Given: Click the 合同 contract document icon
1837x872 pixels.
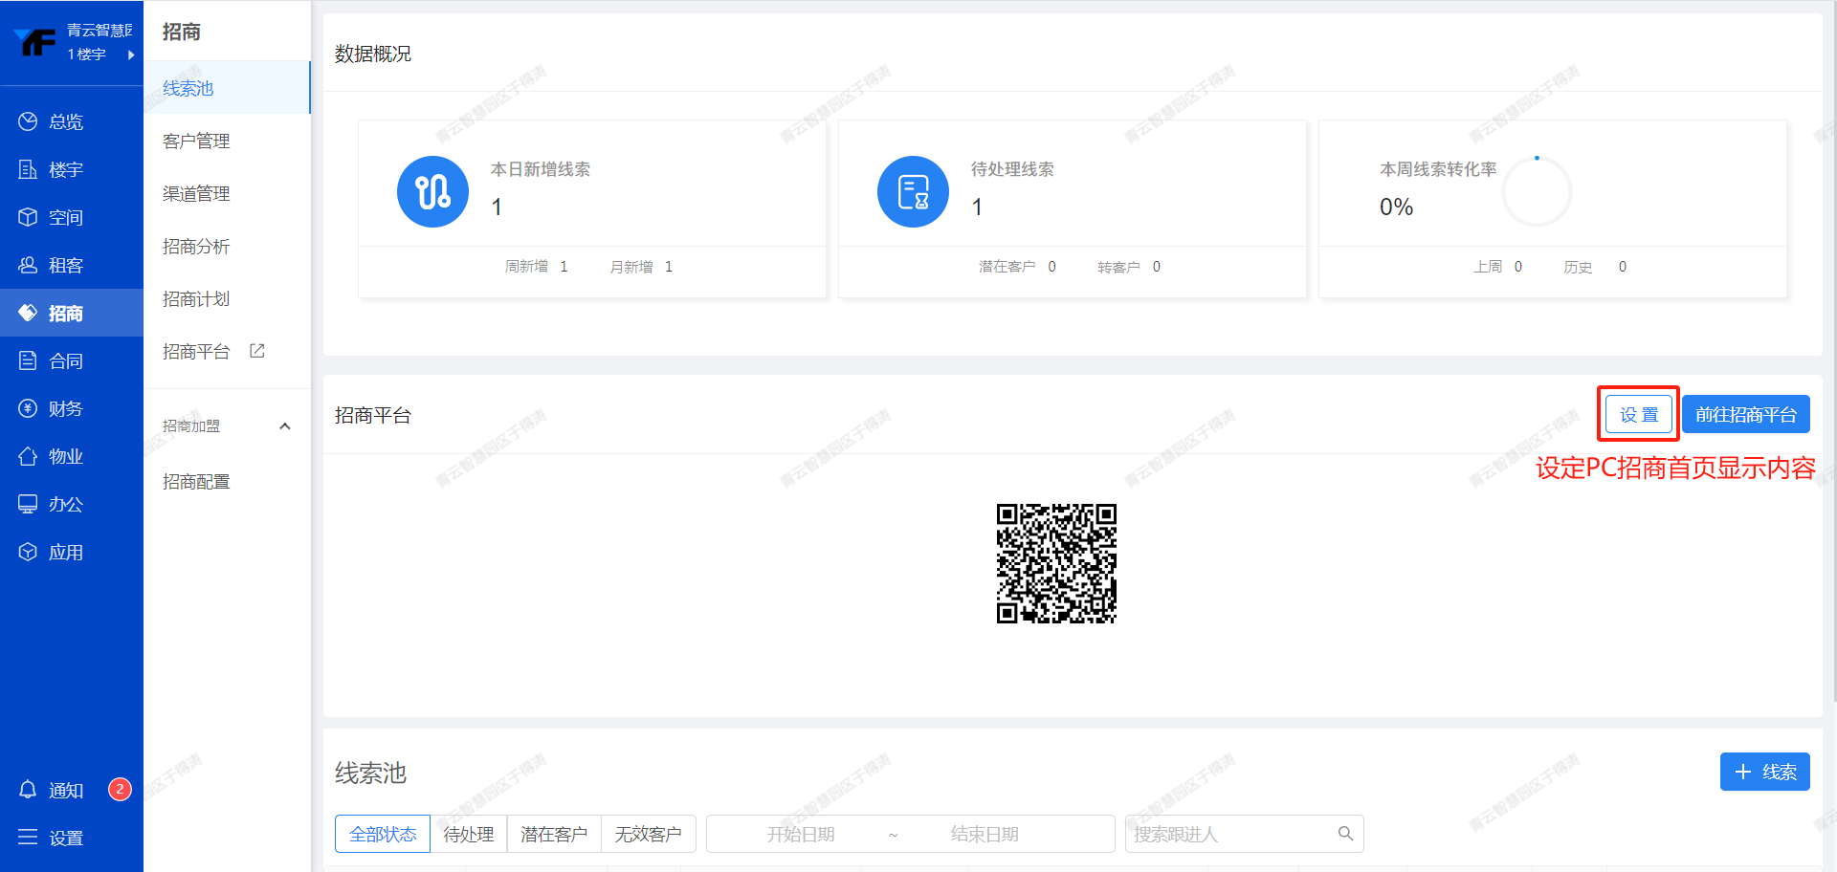Looking at the screenshot, I should [x=28, y=360].
